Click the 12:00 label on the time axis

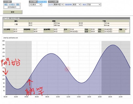(68, 97)
